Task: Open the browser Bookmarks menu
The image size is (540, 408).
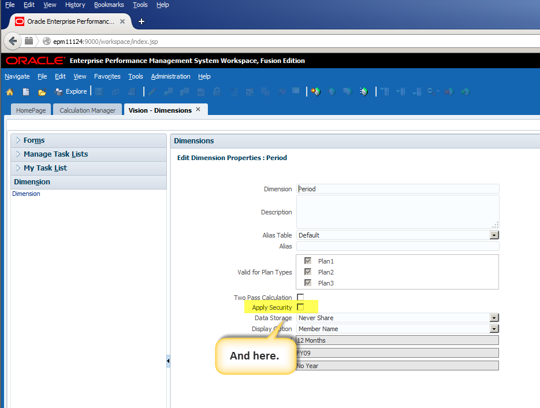Action: [x=109, y=5]
